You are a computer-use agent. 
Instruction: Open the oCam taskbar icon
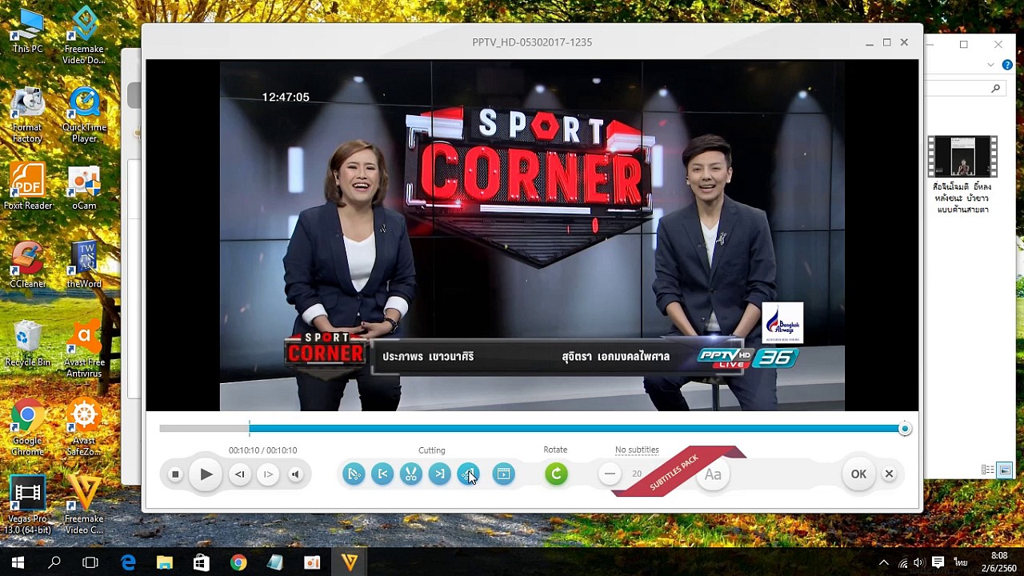(x=312, y=562)
